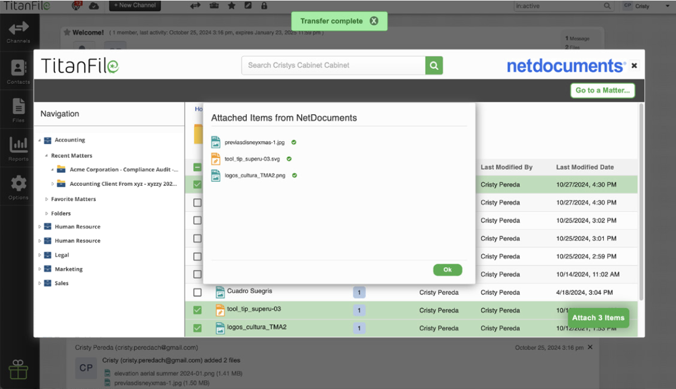Click the star icon in top toolbar
Image resolution: width=676 pixels, height=389 pixels.
point(231,6)
